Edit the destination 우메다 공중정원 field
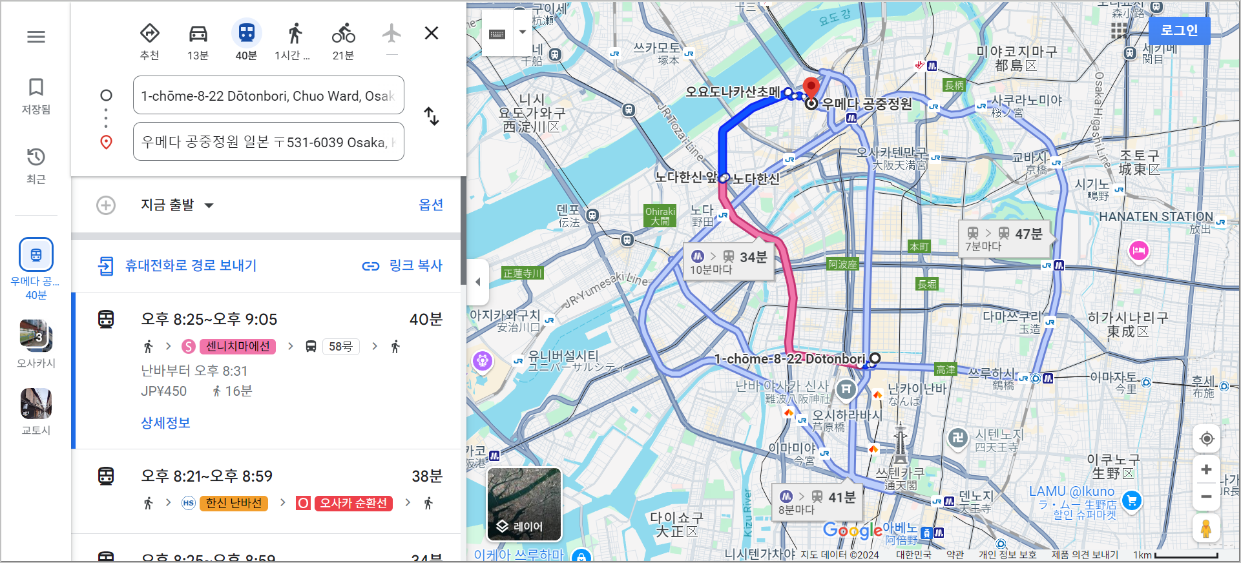Viewport: 1241px width, 563px height. [x=269, y=141]
